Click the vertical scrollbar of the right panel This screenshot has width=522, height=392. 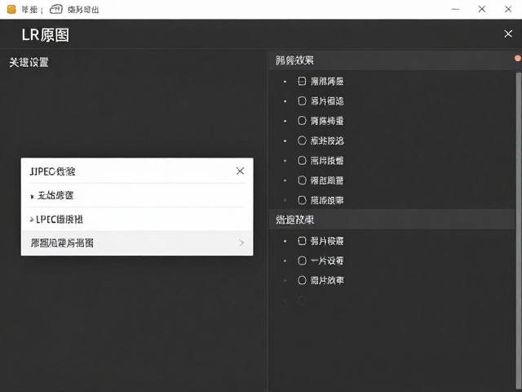point(519,230)
